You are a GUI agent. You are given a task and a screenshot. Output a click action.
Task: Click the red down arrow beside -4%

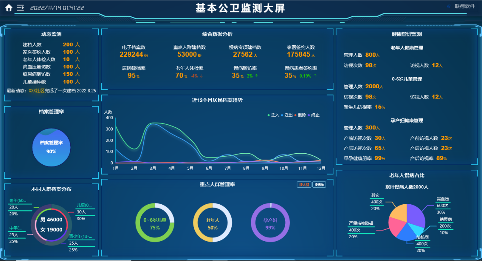click(201, 76)
